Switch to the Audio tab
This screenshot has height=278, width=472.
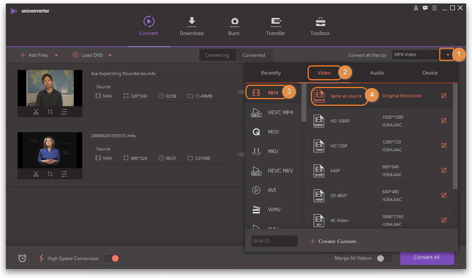pyautogui.click(x=377, y=73)
